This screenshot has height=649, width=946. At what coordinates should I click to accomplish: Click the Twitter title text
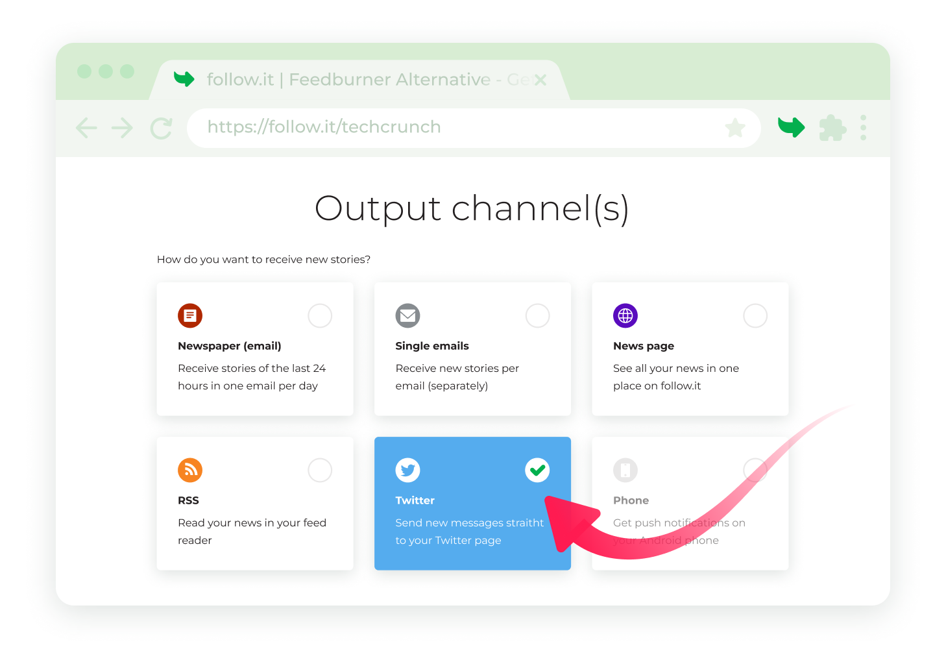point(415,500)
